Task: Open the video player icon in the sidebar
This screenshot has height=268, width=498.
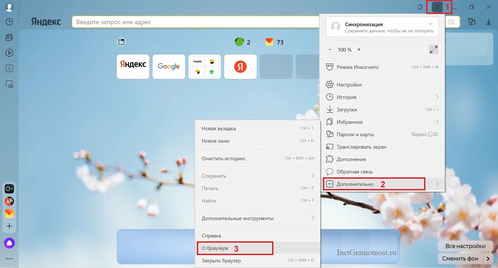Action: [9, 53]
